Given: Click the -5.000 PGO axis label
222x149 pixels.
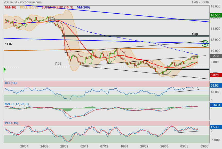Looking at the screenshot, I should click(216, 140).
